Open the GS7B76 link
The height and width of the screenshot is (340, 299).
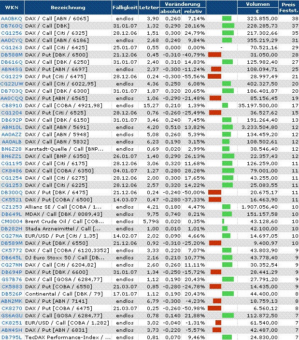[12, 279]
